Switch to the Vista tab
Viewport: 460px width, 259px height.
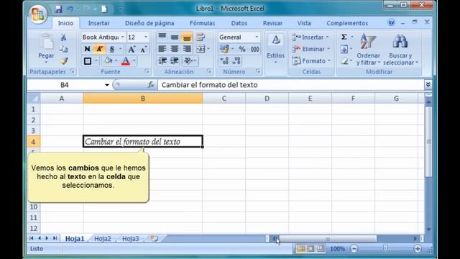tap(304, 23)
